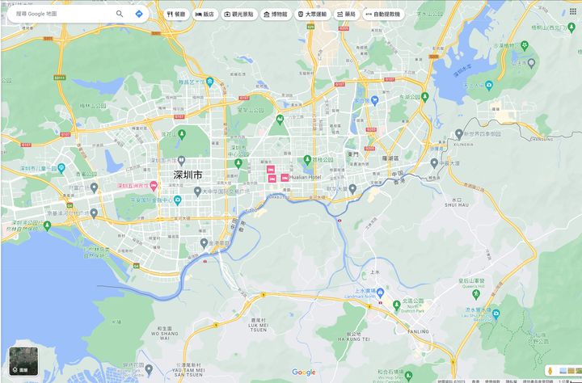Click the 中园大厦 location pin
This screenshot has height=383, width=582.
[x=434, y=162]
